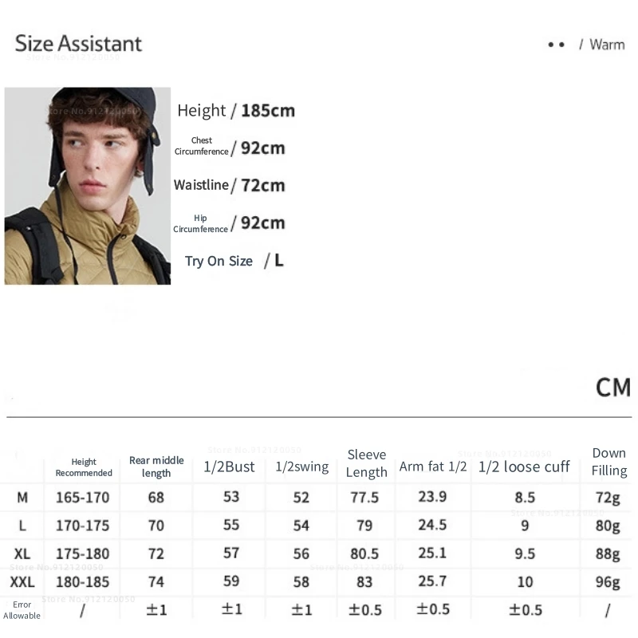Click the model photo thumbnail

[88, 186]
